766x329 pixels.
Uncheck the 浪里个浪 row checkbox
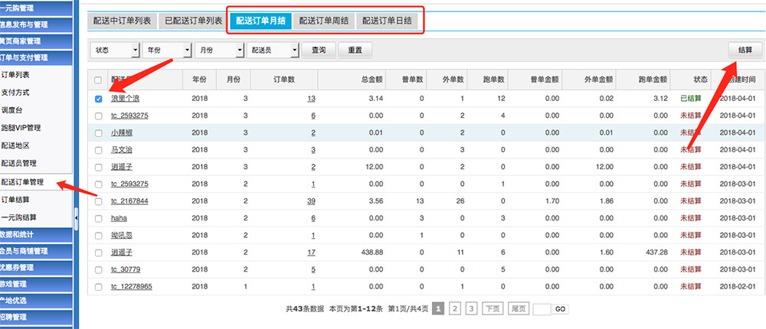[97, 99]
